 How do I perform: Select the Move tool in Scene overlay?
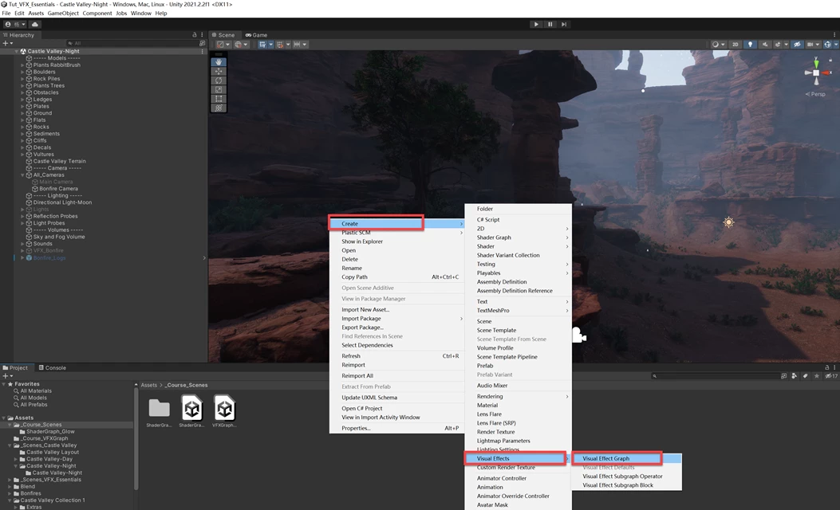point(219,71)
